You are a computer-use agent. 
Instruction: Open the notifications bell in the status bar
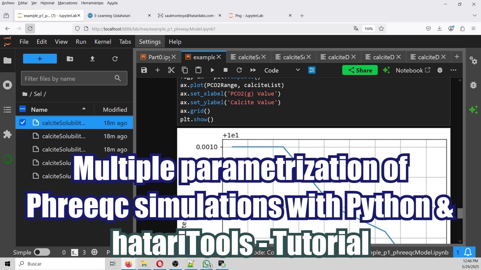click(468, 252)
